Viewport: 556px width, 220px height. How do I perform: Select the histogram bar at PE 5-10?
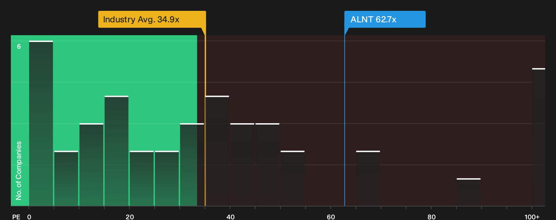coord(66,178)
